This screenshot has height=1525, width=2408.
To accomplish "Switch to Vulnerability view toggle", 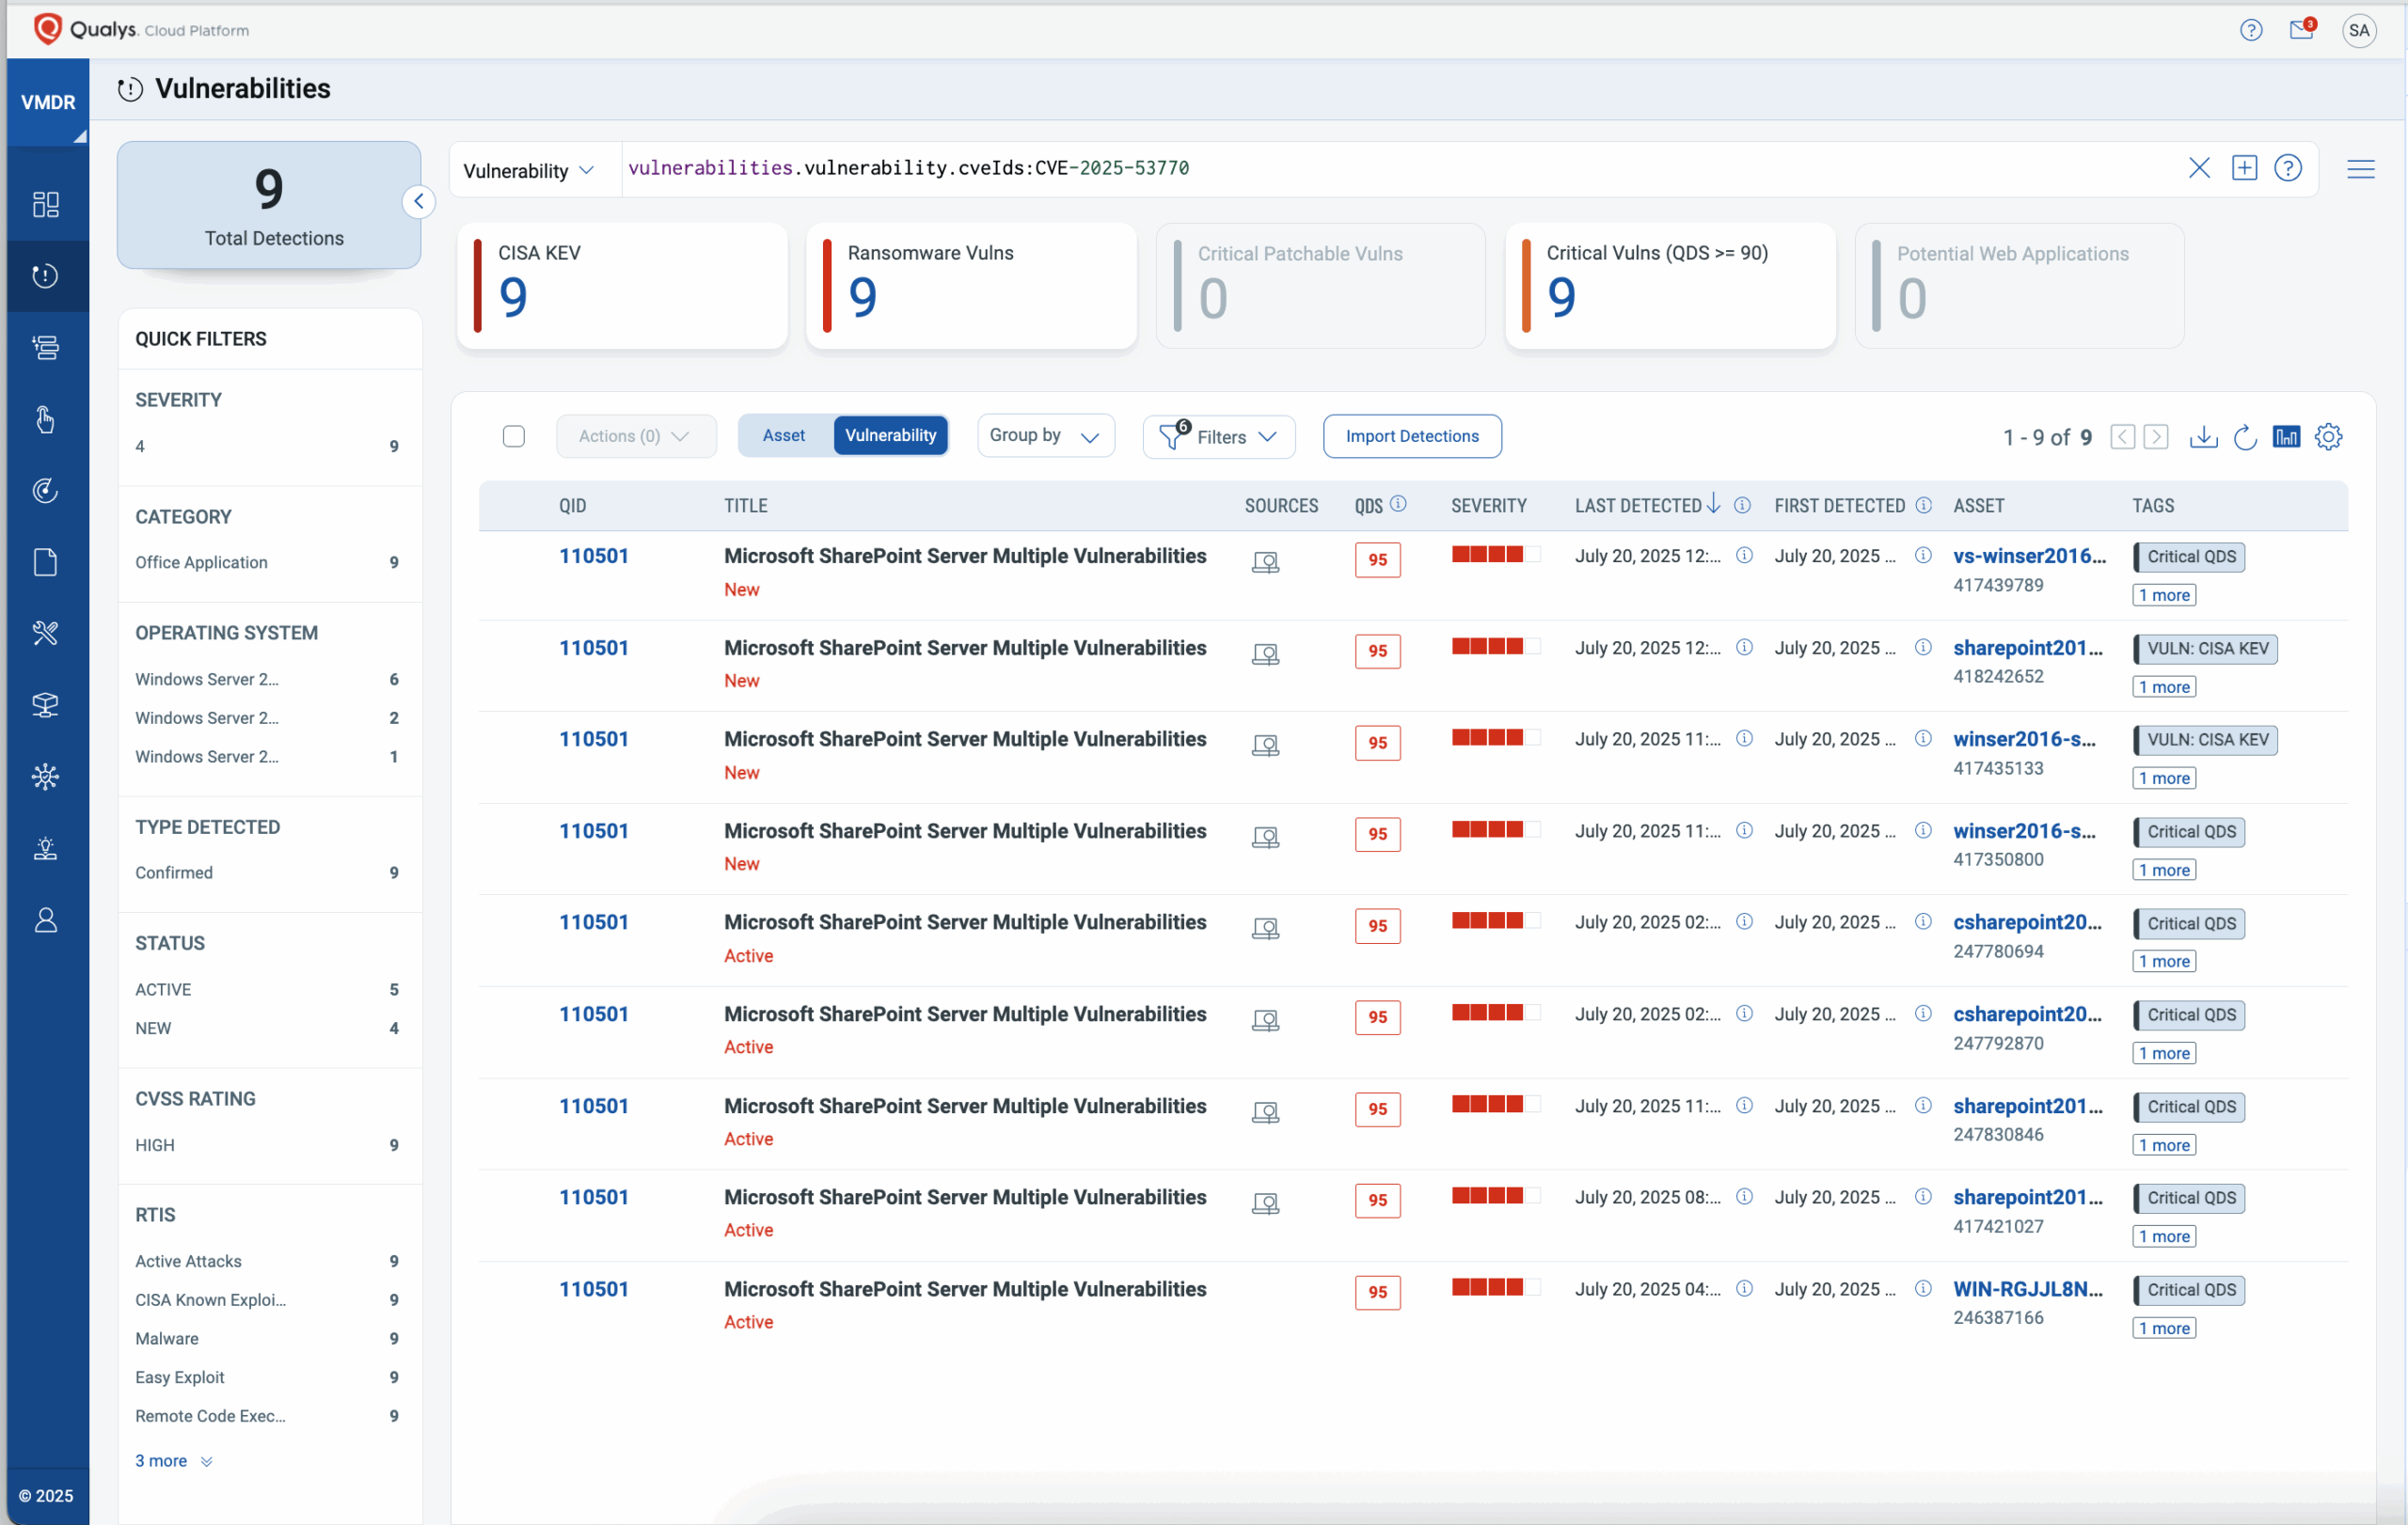I will click(890, 435).
